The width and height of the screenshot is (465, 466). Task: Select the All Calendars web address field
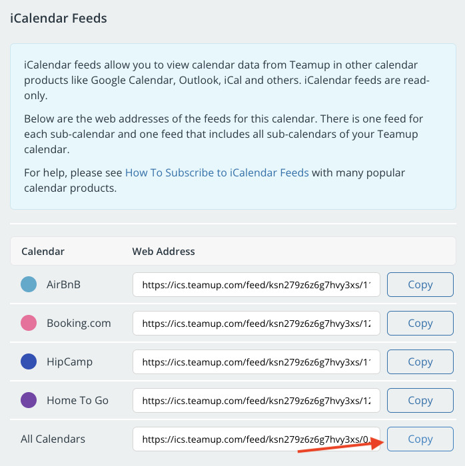(x=256, y=439)
